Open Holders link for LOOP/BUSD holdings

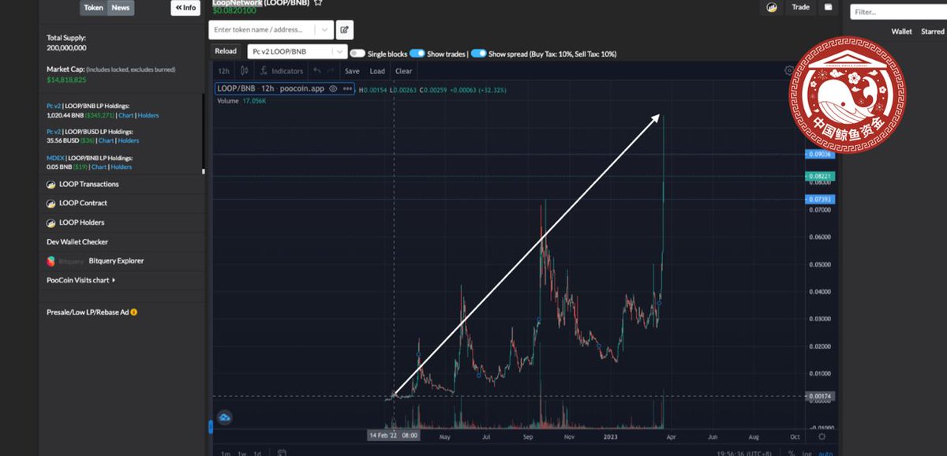(x=128, y=140)
